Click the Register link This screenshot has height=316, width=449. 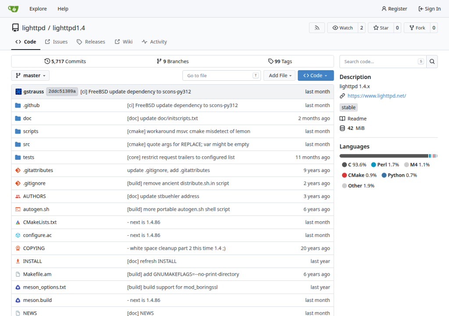point(394,9)
